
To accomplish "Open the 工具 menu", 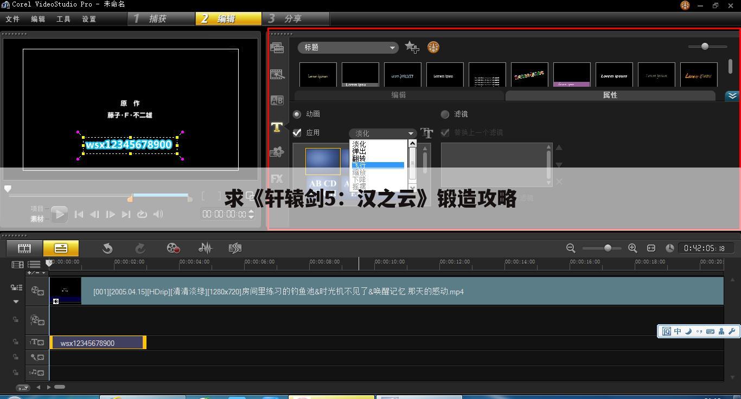I will [63, 19].
